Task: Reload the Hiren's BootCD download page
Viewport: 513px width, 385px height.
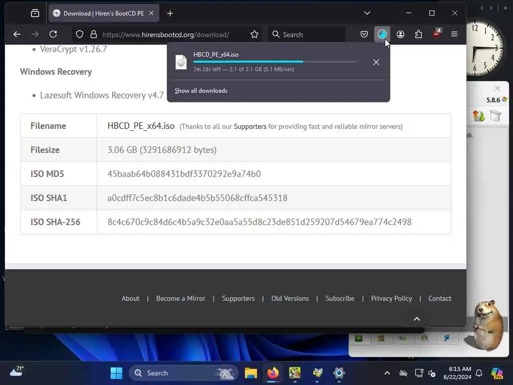Action: (x=53, y=34)
